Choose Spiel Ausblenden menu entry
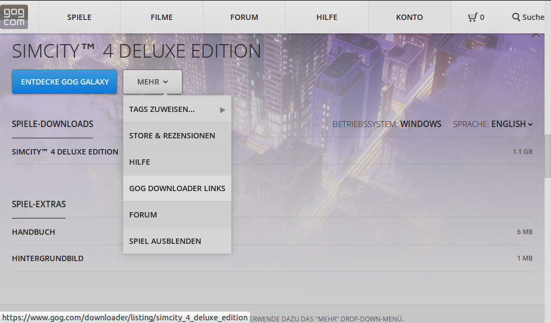Image resolution: width=551 pixels, height=323 pixels. (177, 241)
